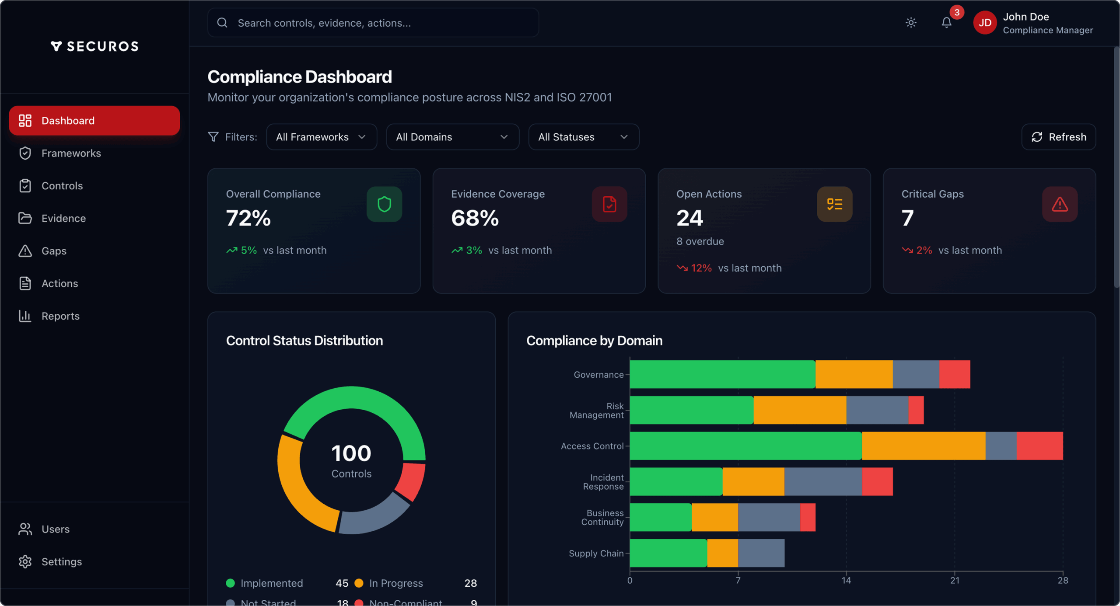Open the Evidence sidebar item
This screenshot has height=606, width=1120.
[x=63, y=218]
